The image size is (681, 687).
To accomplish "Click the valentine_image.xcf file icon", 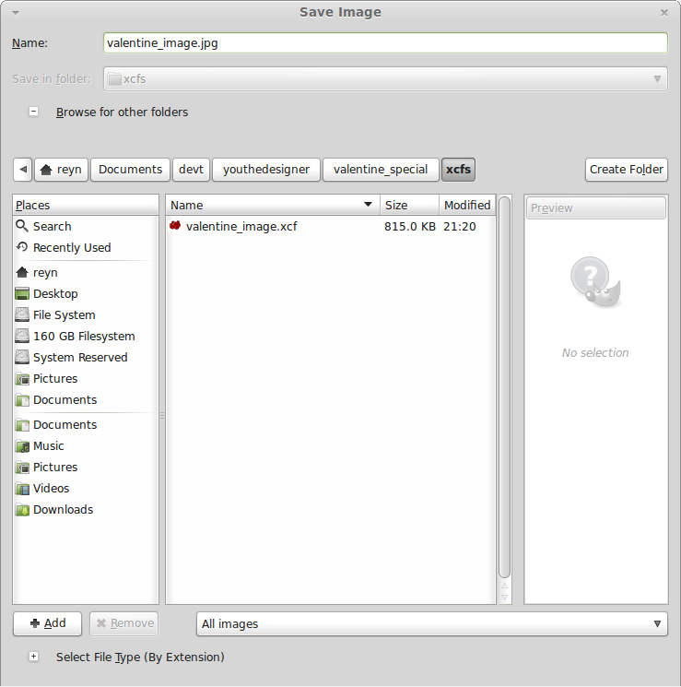I will [176, 226].
